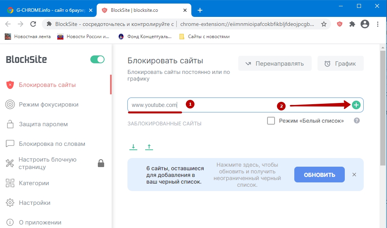This screenshot has height=228, width=387.
Task: Open «Защита паролем» sidebar section
Action: pos(43,124)
